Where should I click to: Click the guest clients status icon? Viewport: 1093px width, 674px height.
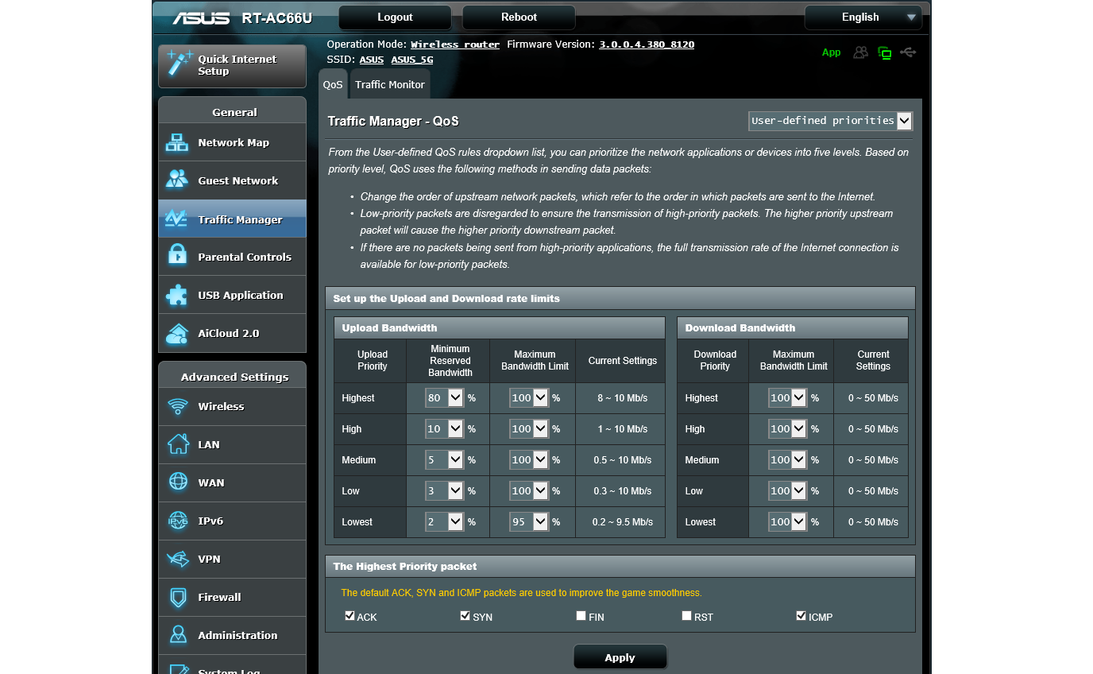coord(860,52)
